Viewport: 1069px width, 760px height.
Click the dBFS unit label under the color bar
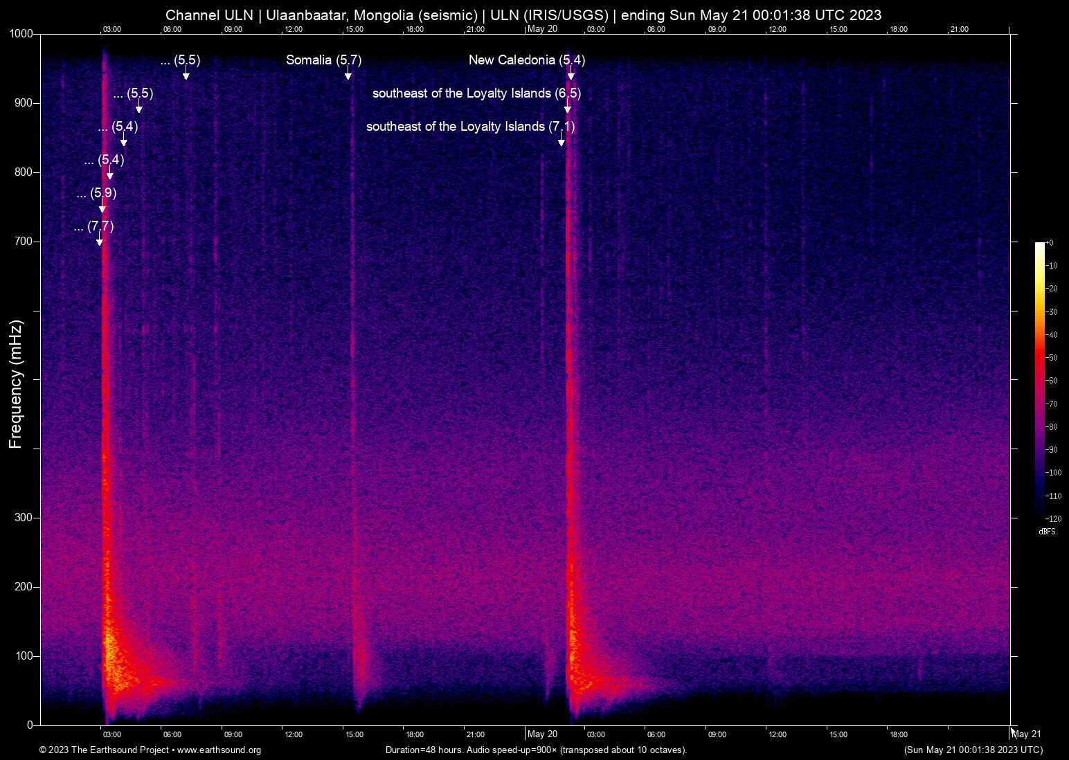[1047, 532]
